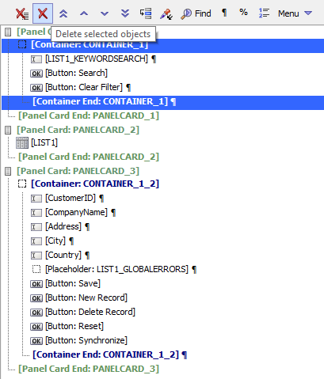324x379 pixels.
Task: Click the delete-all icon with red X and lines
Action: (22, 13)
